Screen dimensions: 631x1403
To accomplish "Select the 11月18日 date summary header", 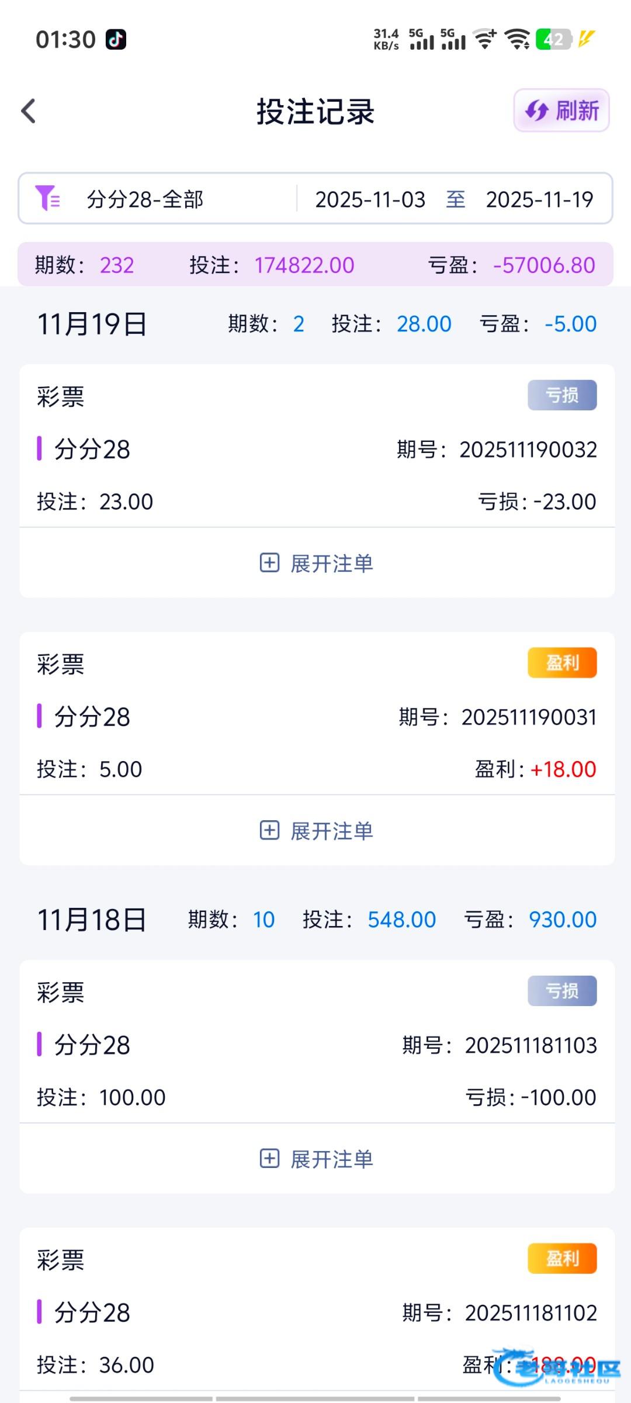I will point(92,920).
